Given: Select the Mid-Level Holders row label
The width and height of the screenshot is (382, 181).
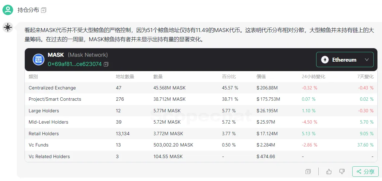Looking at the screenshot, I should point(48,122).
